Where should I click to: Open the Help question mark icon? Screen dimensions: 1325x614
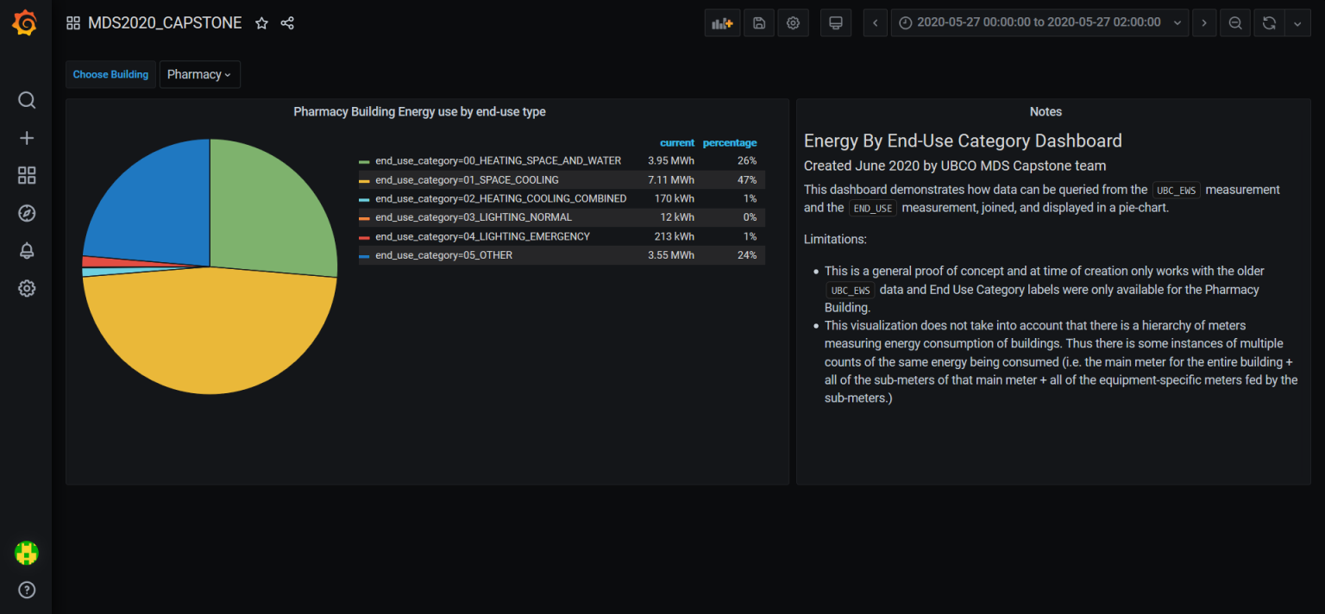coord(27,591)
